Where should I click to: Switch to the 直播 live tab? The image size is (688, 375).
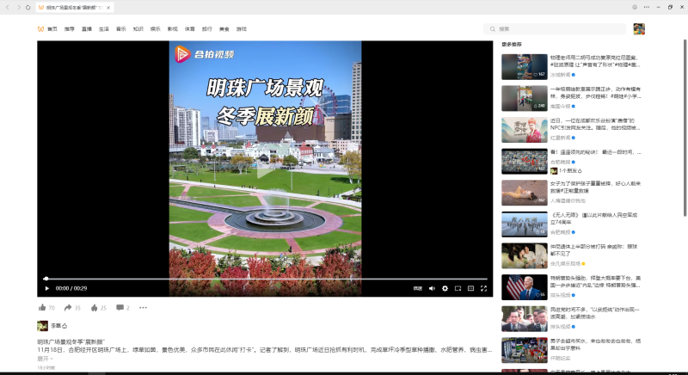[87, 28]
